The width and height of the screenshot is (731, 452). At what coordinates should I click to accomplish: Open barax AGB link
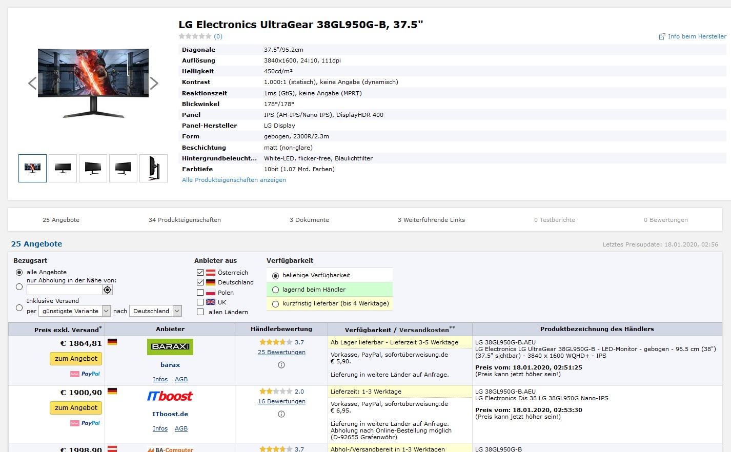point(181,379)
